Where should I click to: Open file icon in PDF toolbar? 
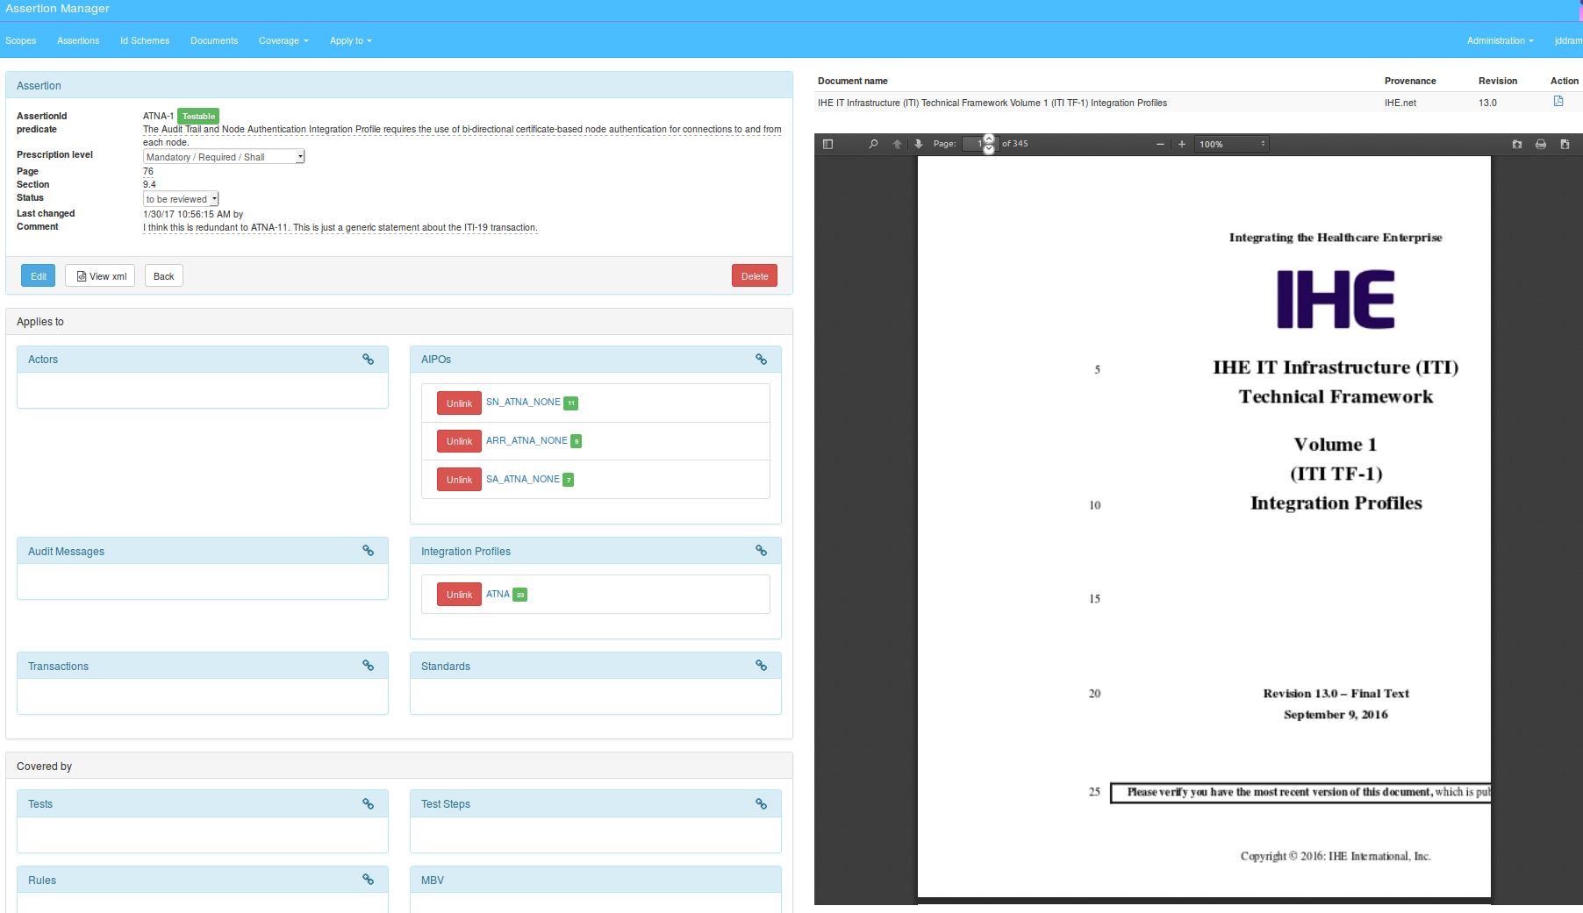click(1517, 144)
